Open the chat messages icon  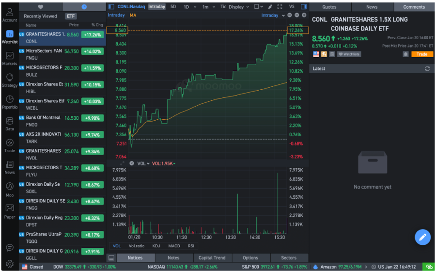(x=10, y=247)
